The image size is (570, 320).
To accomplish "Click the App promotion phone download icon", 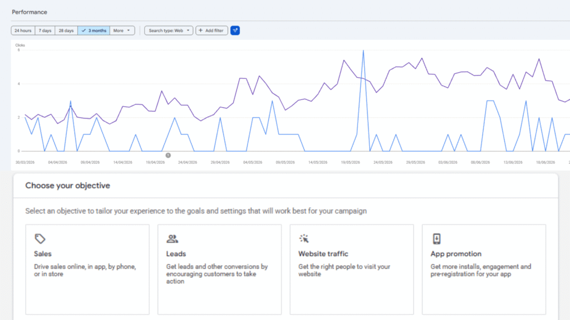I will coord(436,239).
